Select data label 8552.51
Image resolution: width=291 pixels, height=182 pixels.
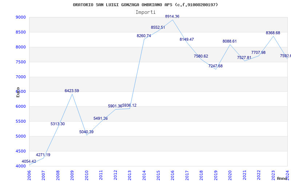click(158, 28)
